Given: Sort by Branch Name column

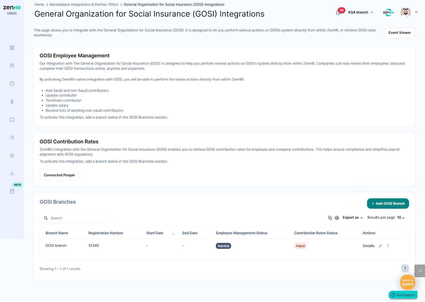Looking at the screenshot, I should 57,233.
